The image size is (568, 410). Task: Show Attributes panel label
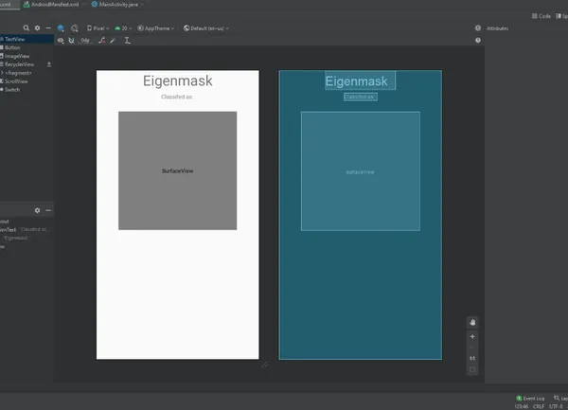click(x=497, y=28)
